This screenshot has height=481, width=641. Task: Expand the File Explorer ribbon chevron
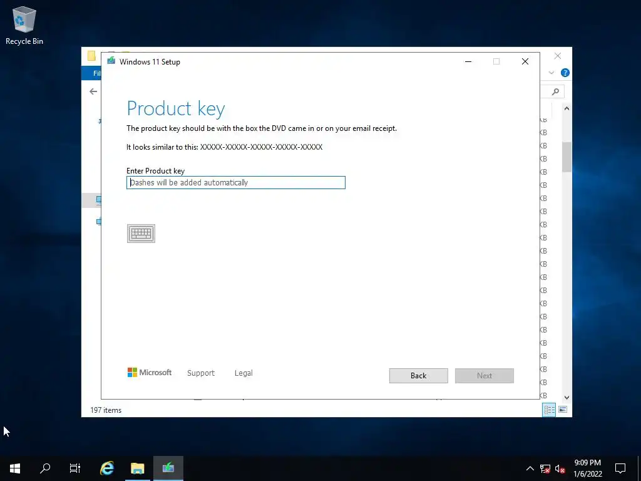[551, 73]
